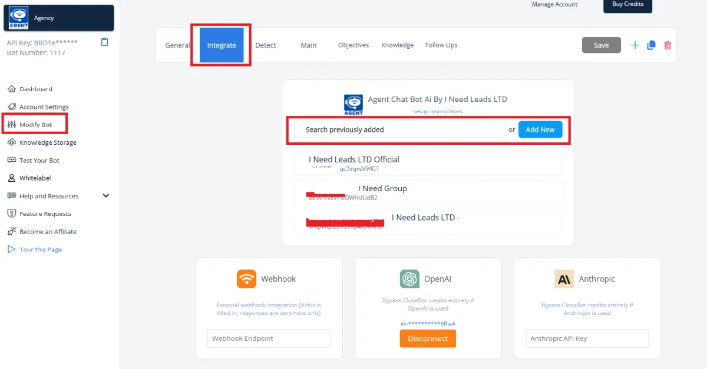Click the Knowledge Storage cloud icon
The width and height of the screenshot is (707, 369).
click(11, 142)
